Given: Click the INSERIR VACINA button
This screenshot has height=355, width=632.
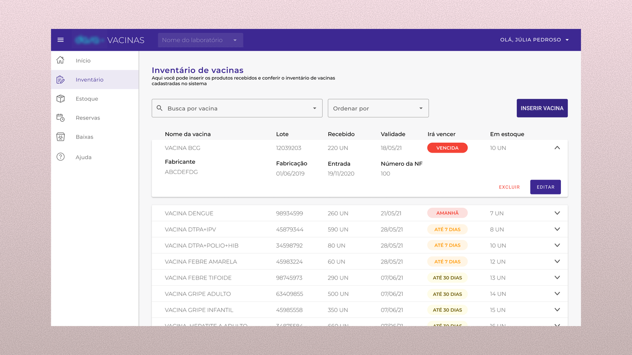Looking at the screenshot, I should (x=542, y=108).
